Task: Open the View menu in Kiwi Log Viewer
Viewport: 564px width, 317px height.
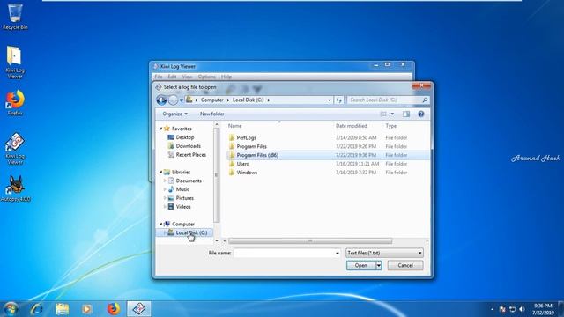Action: [x=187, y=77]
